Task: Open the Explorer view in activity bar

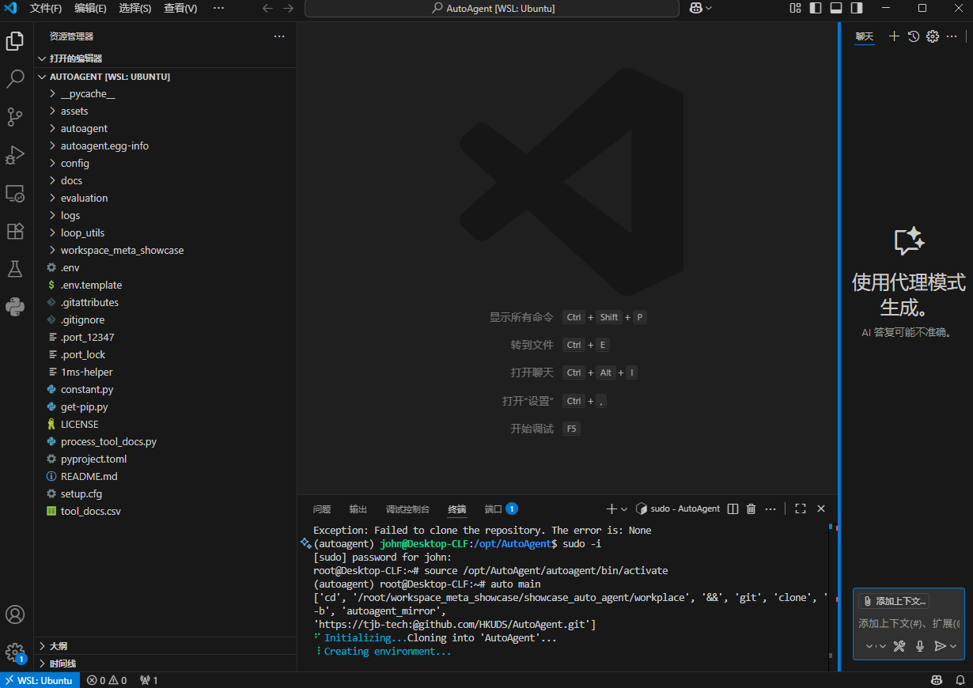Action: [15, 41]
